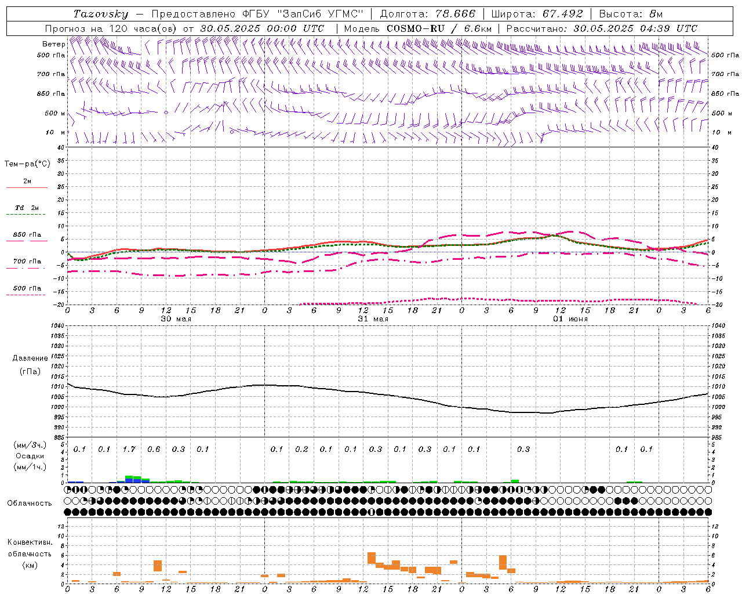Click the '850 гПа' dashed legend entry under temperature
742x594 pixels.
pos(27,235)
